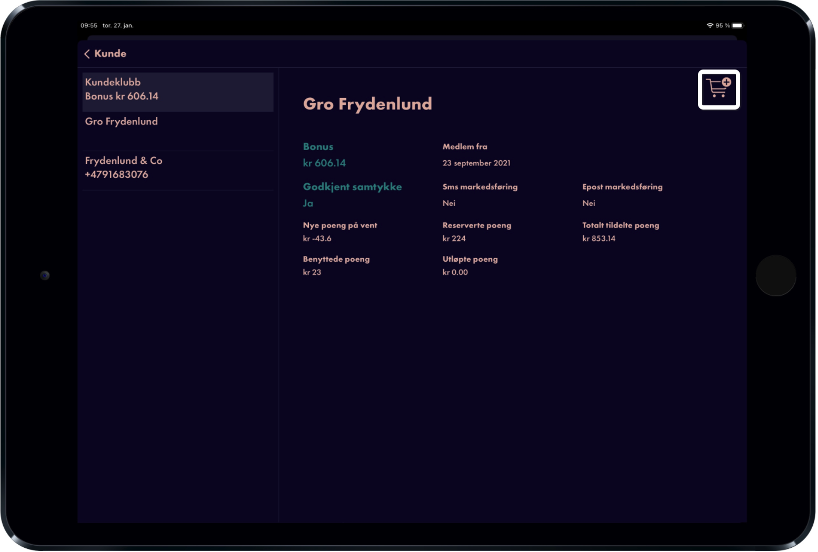Select the Kundeklubb Bonus list item

coord(178,92)
